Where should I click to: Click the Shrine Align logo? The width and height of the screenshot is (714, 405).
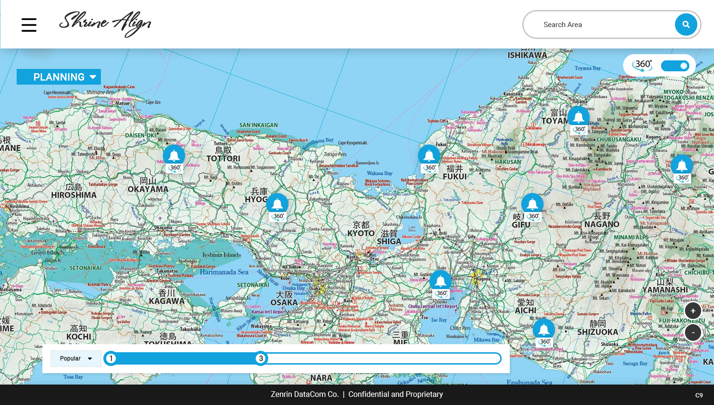[x=105, y=24]
